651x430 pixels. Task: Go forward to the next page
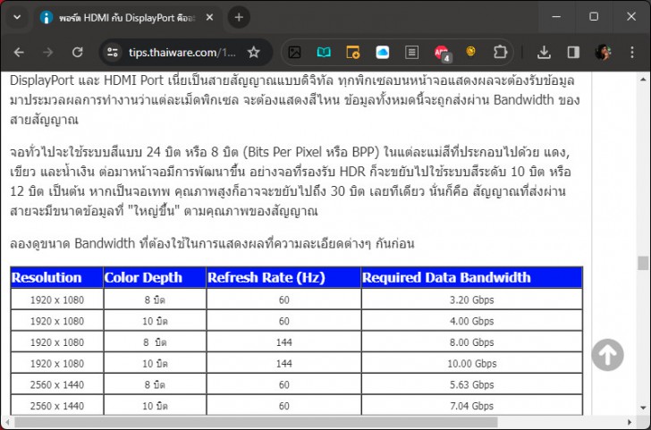pyautogui.click(x=48, y=52)
